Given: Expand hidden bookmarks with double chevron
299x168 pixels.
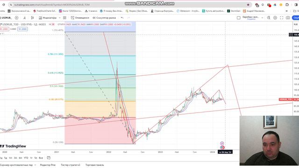Looking at the screenshot, I should (x=286, y=11).
